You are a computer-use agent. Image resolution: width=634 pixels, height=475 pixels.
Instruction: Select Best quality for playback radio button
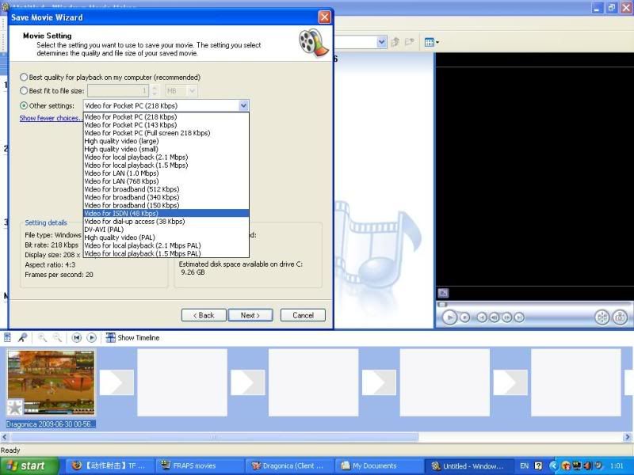point(24,77)
